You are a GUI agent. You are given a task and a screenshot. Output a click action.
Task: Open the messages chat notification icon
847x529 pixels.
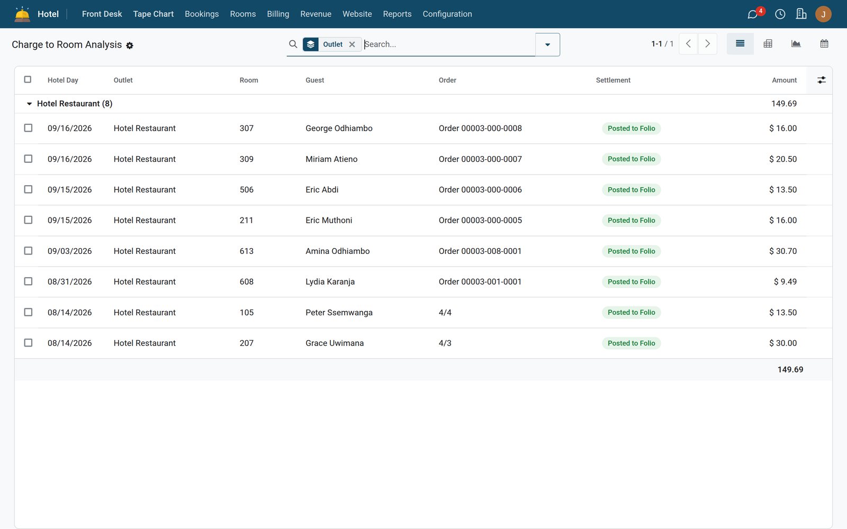click(x=753, y=14)
